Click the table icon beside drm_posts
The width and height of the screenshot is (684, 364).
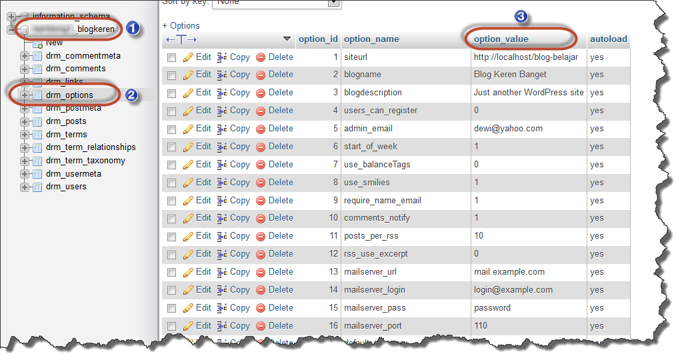[x=37, y=121]
